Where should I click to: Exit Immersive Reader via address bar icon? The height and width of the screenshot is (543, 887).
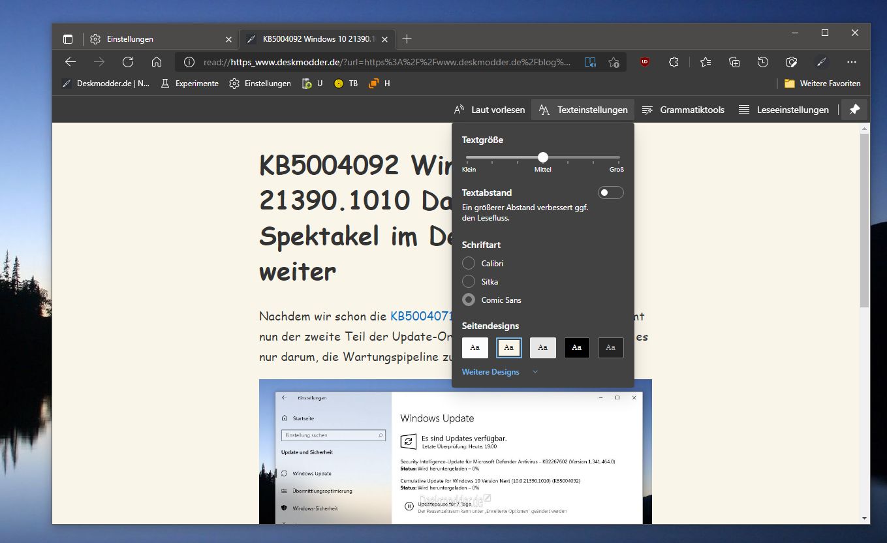(590, 63)
